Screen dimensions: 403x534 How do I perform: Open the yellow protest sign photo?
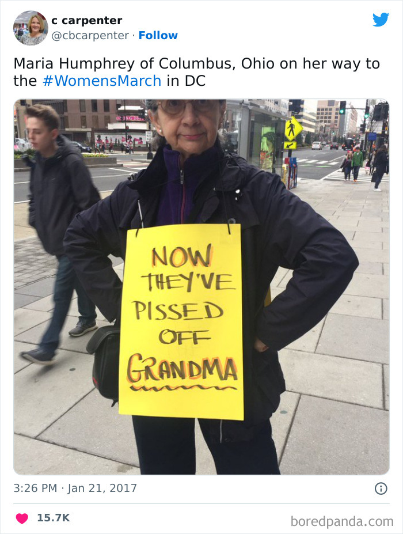coord(201,287)
